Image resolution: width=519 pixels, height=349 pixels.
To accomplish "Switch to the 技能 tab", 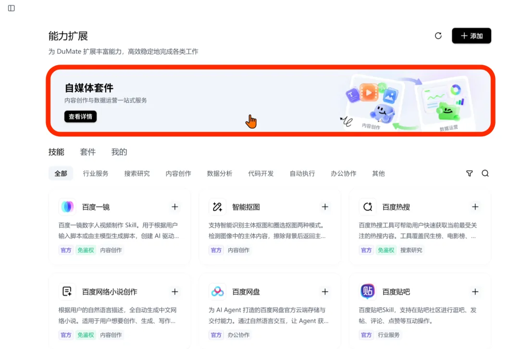I will coord(56,152).
